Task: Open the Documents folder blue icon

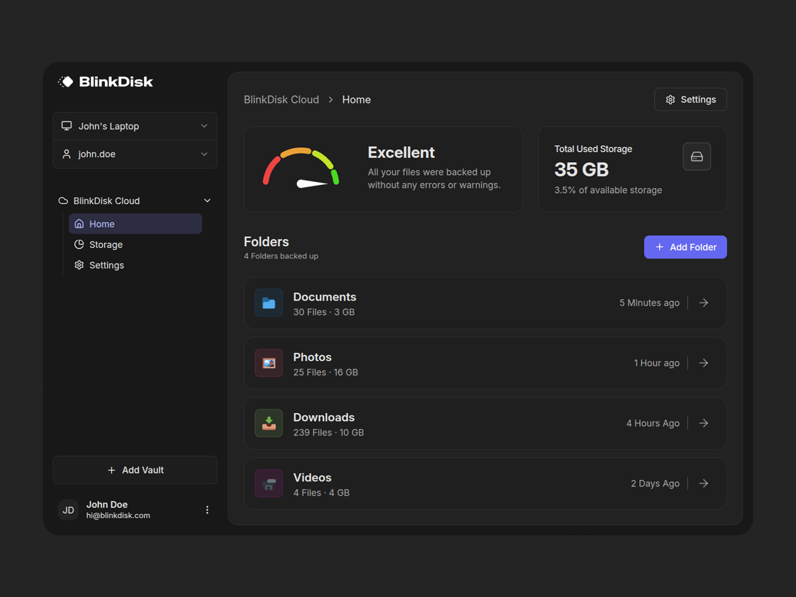Action: [269, 302]
